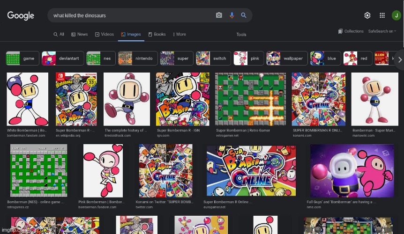Open the Pink Bomberman image

[103, 170]
